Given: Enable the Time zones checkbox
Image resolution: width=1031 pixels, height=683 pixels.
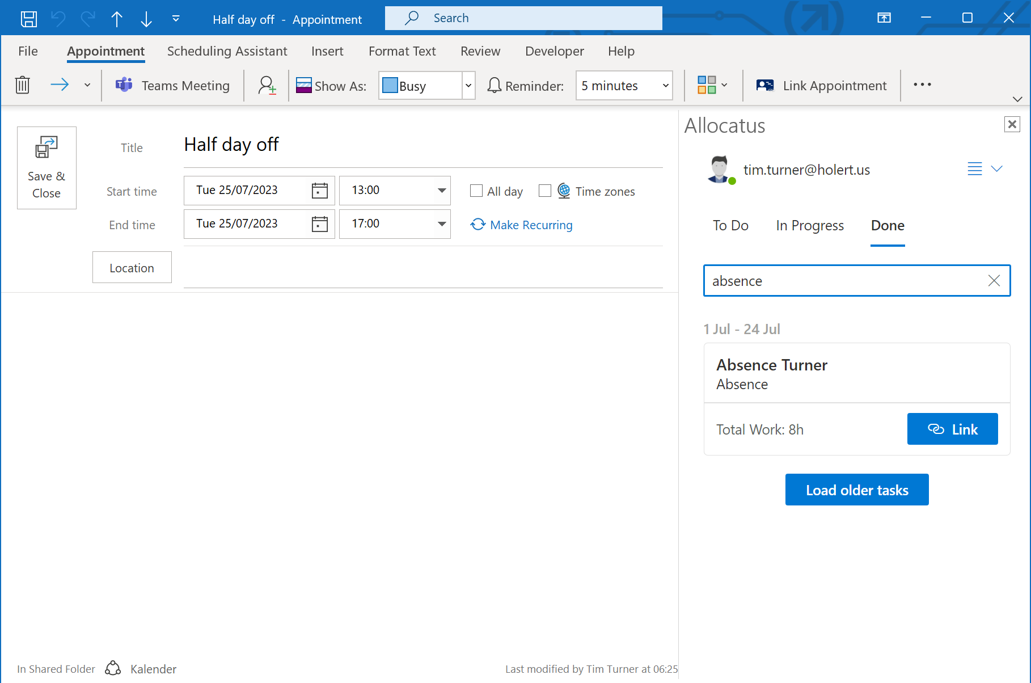Looking at the screenshot, I should coord(545,191).
